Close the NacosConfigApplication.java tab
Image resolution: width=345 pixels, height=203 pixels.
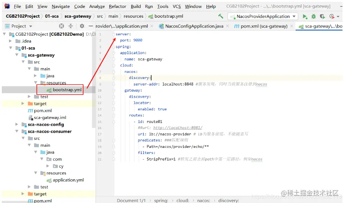coord(228,26)
